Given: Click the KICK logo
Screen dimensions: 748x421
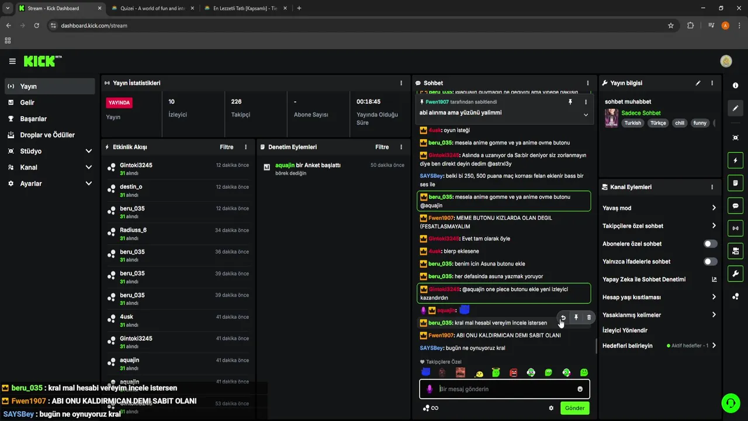Looking at the screenshot, I should [x=43, y=61].
